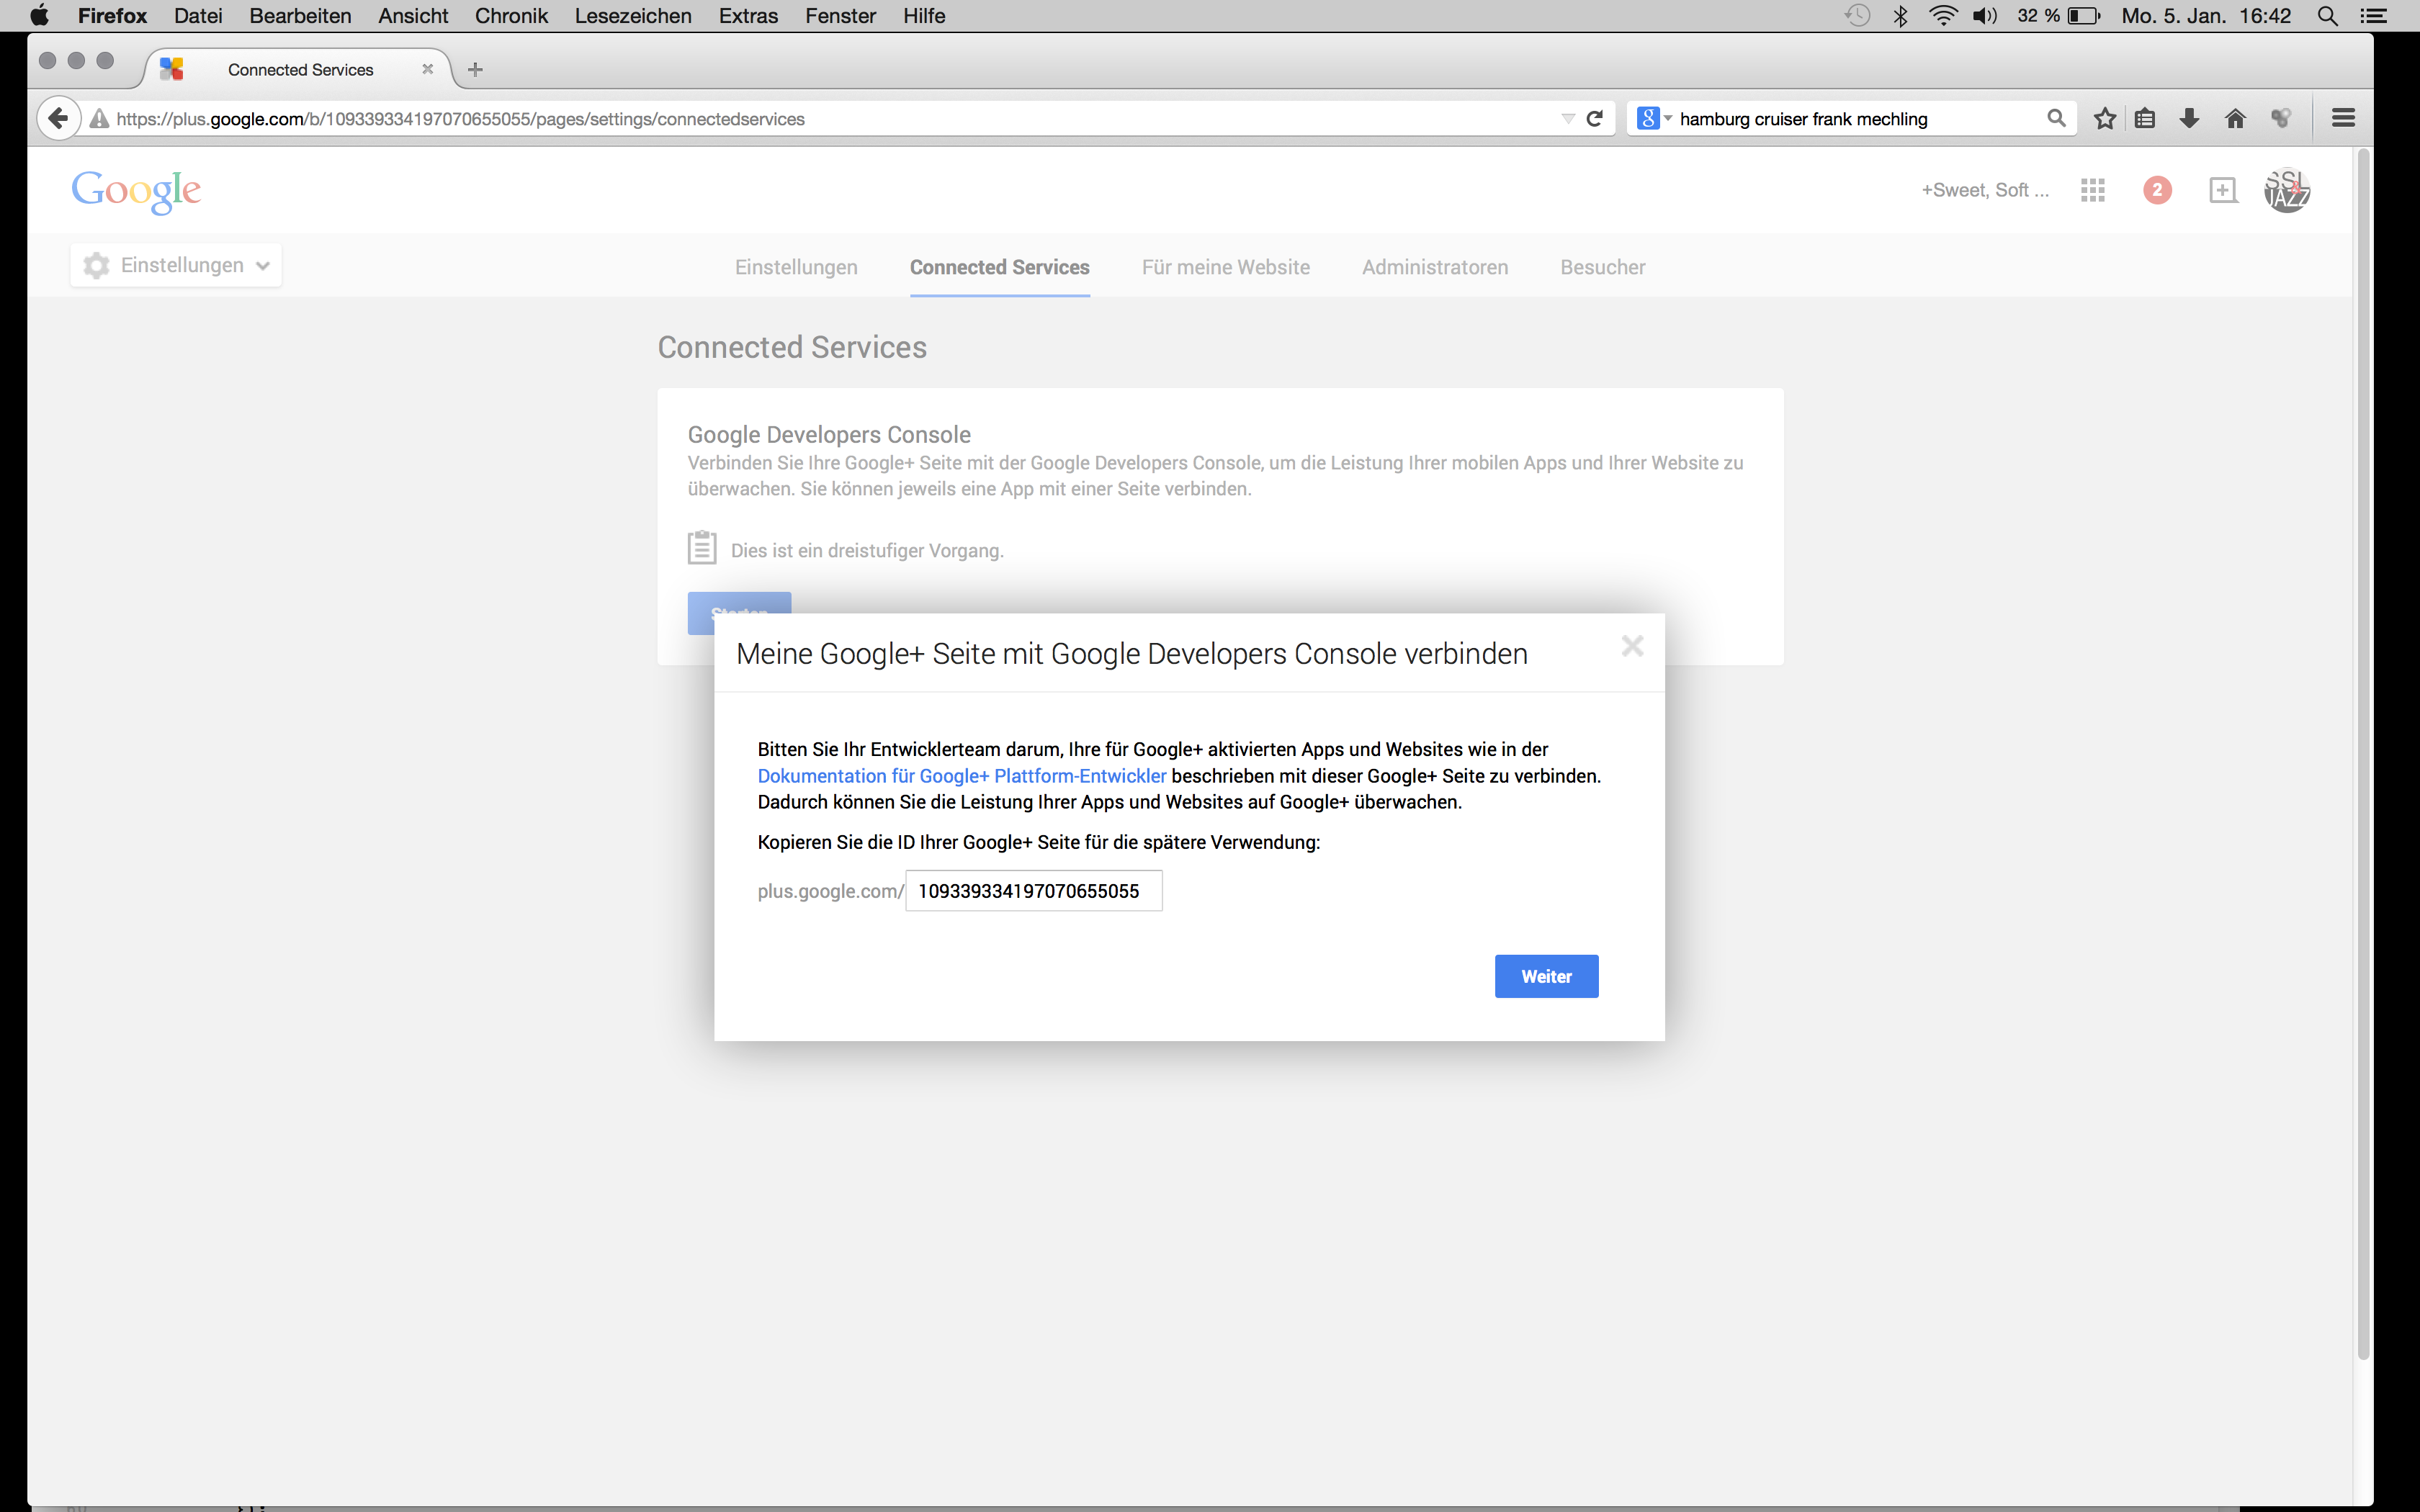The height and width of the screenshot is (1512, 2420).
Task: Open the Hilfe menu
Action: [x=924, y=15]
